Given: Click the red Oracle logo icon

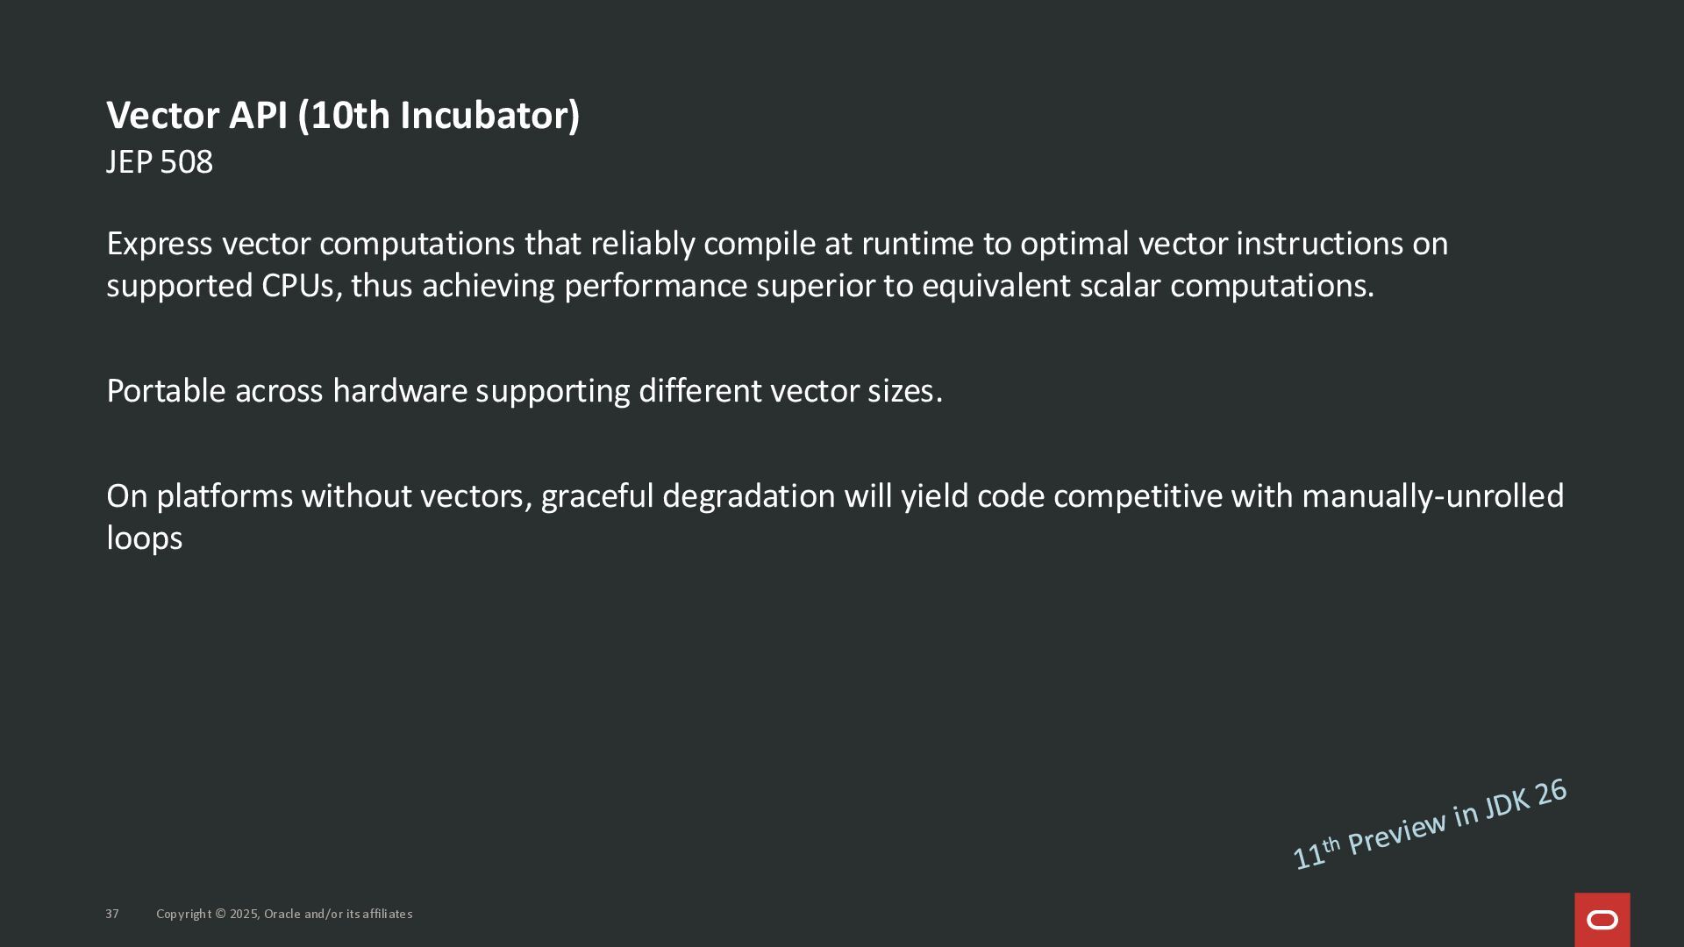Looking at the screenshot, I should (1602, 919).
